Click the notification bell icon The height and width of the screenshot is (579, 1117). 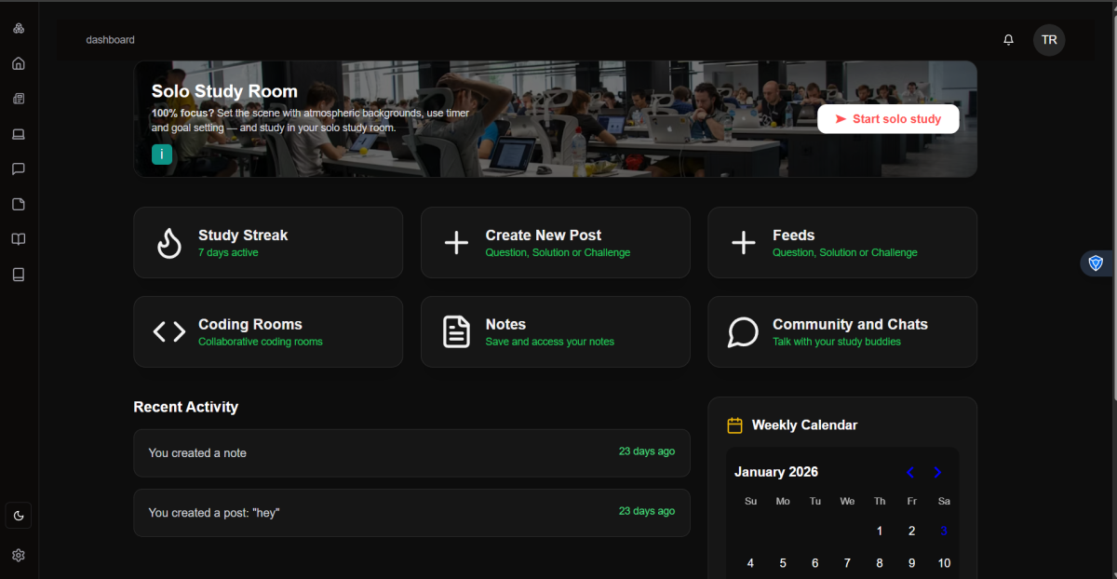click(x=1008, y=40)
